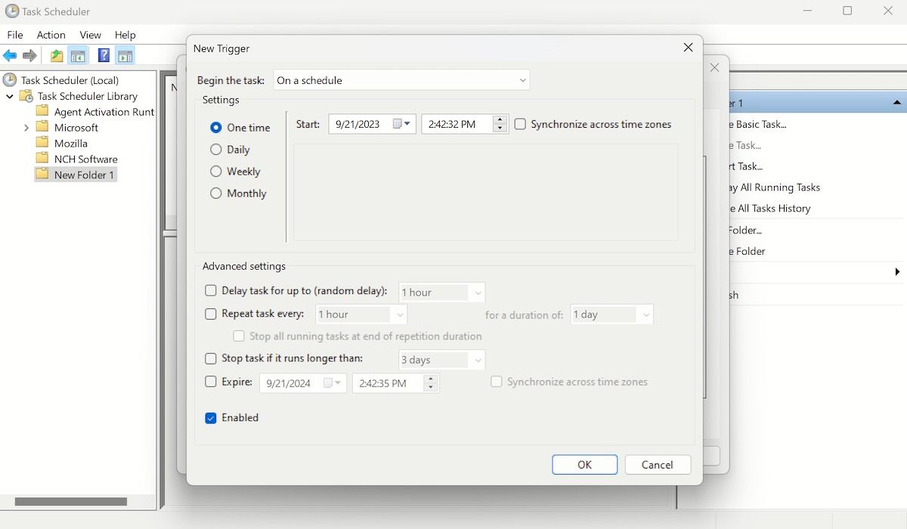Viewport: 907px width, 529px height.
Task: Click the forward navigation arrow
Action: [29, 54]
